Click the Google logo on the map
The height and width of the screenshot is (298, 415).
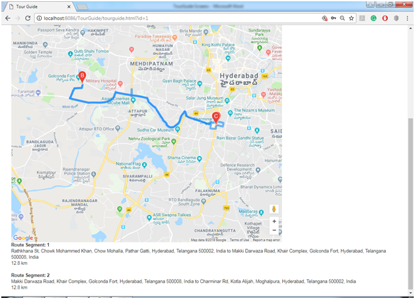pyautogui.click(x=23, y=238)
